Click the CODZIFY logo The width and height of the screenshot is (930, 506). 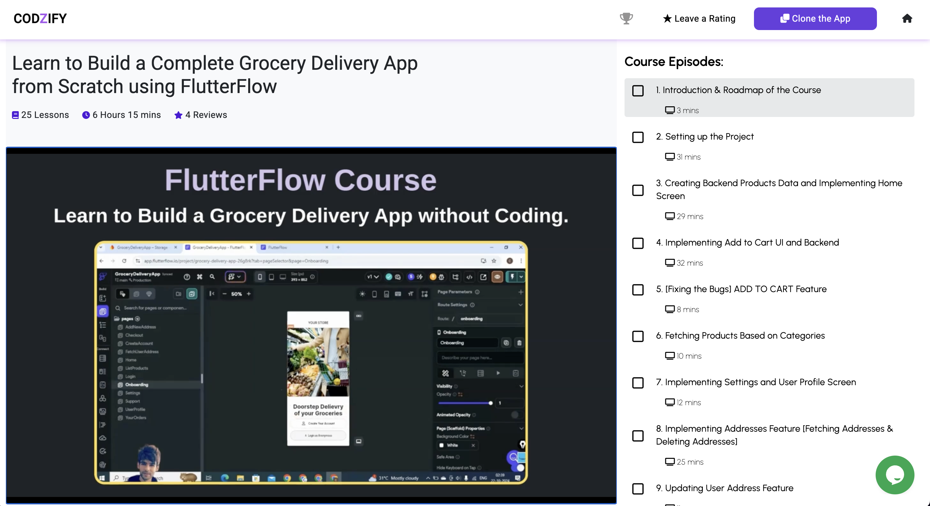click(x=40, y=18)
